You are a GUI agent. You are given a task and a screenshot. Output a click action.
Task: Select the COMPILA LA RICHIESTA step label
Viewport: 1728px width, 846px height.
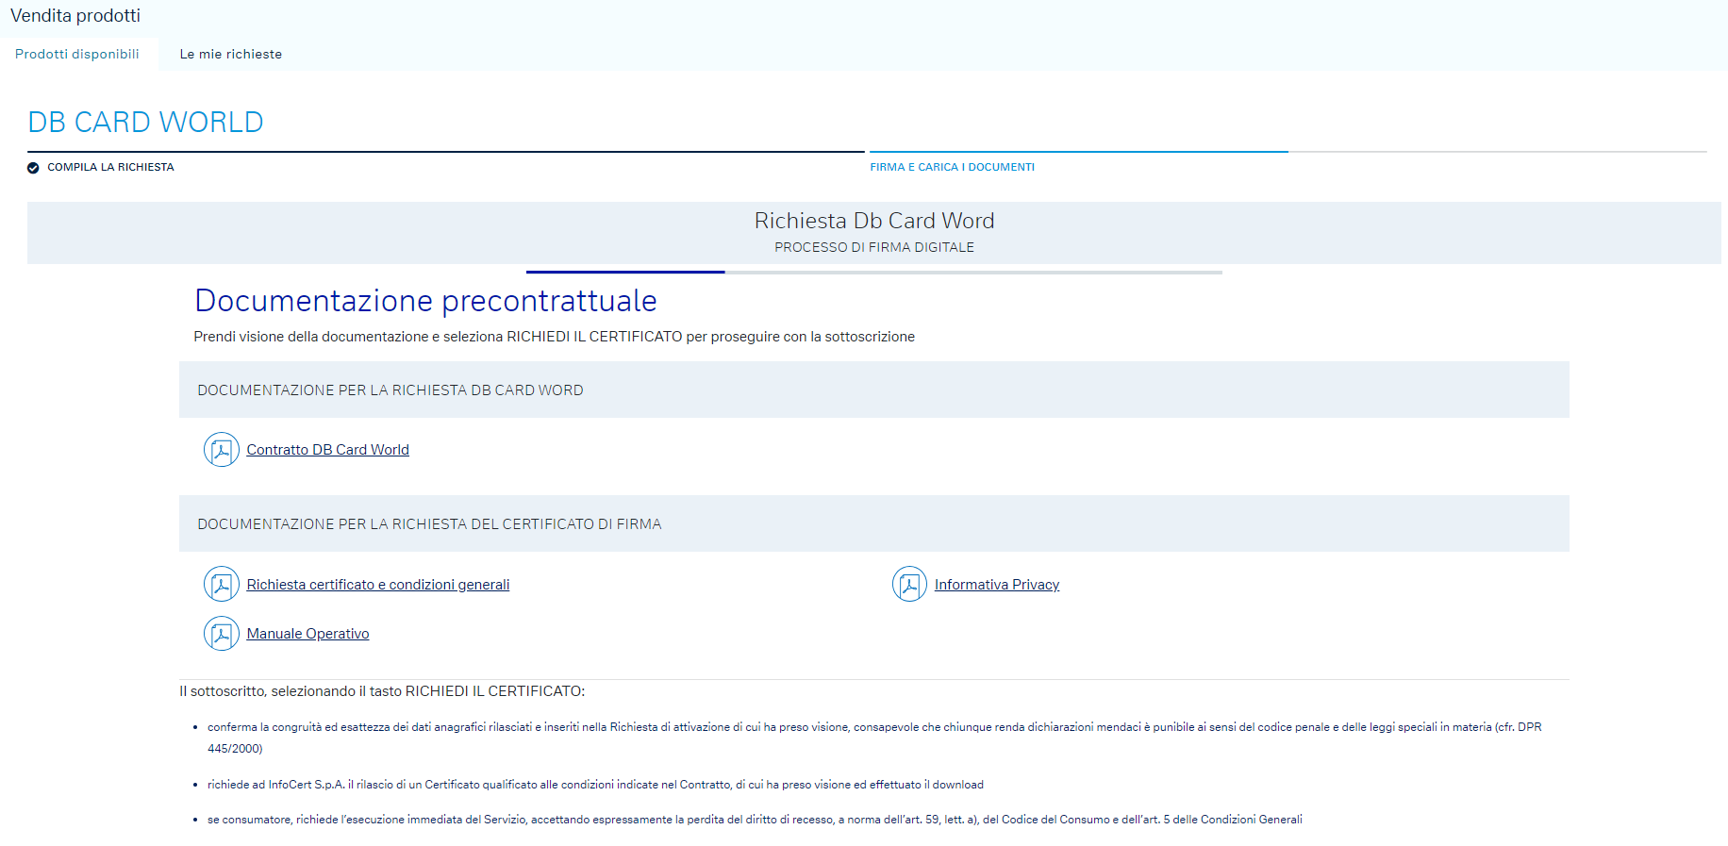110,167
